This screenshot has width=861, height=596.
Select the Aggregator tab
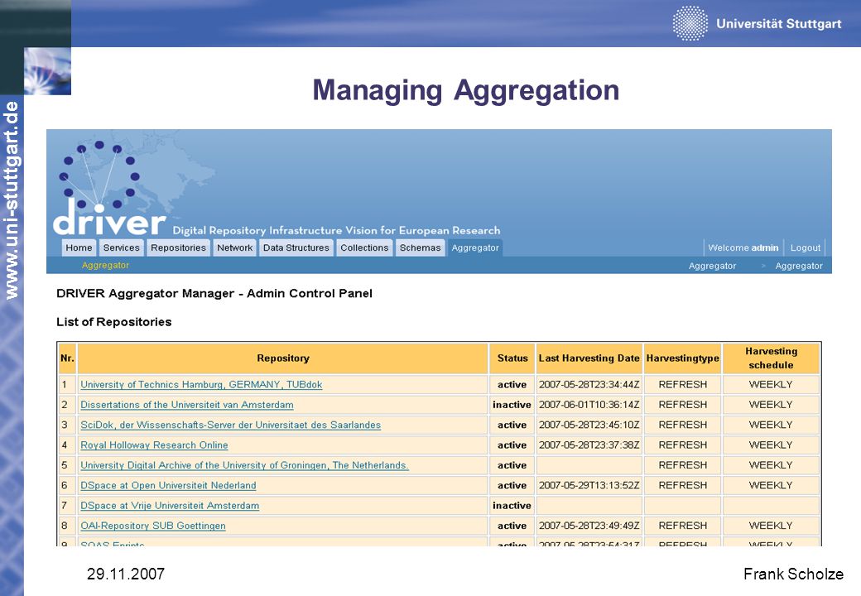(475, 248)
